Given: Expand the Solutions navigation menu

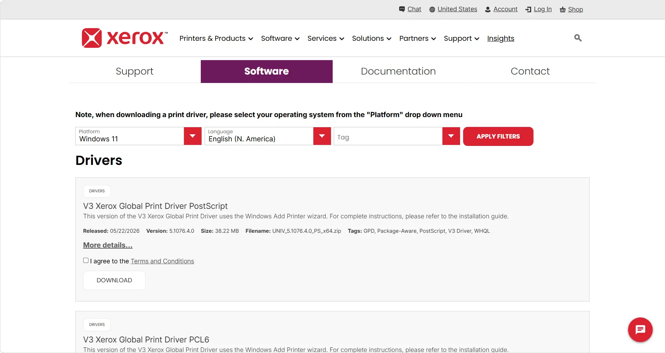Looking at the screenshot, I should pyautogui.click(x=372, y=38).
